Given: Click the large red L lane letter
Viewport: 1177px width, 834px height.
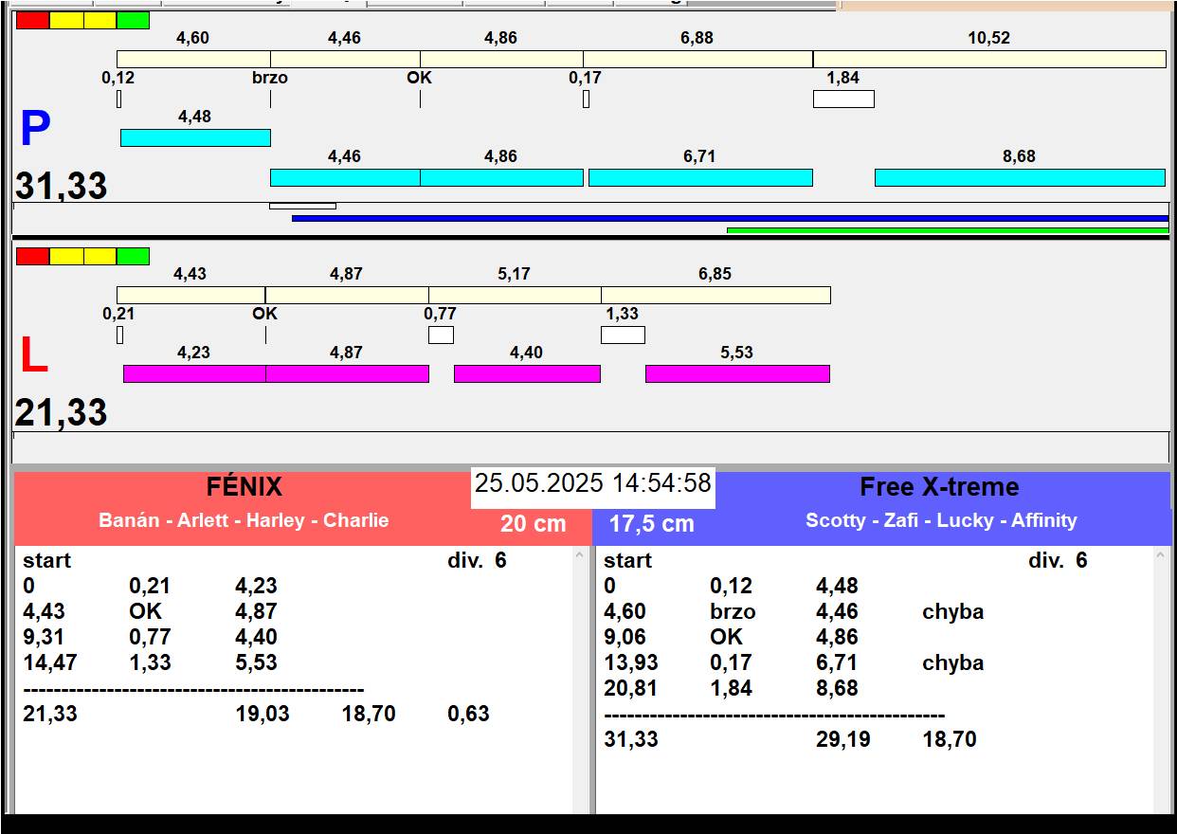Looking at the screenshot, I should point(34,356).
